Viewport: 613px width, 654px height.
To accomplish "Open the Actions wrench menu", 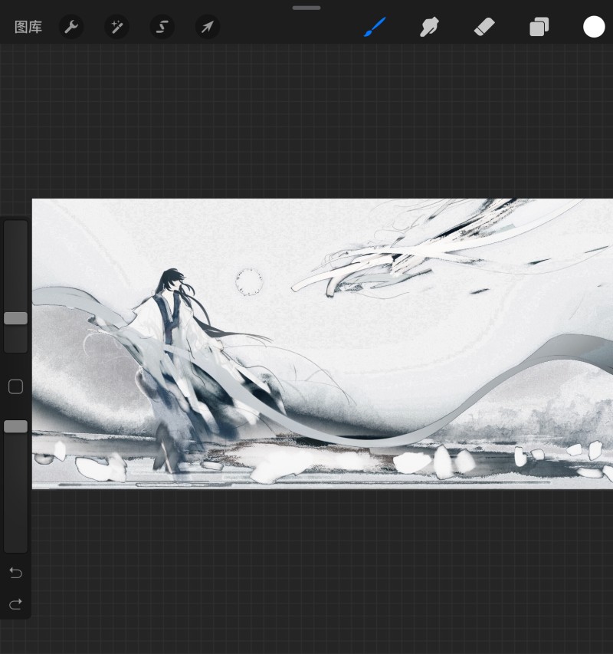I will 71,27.
